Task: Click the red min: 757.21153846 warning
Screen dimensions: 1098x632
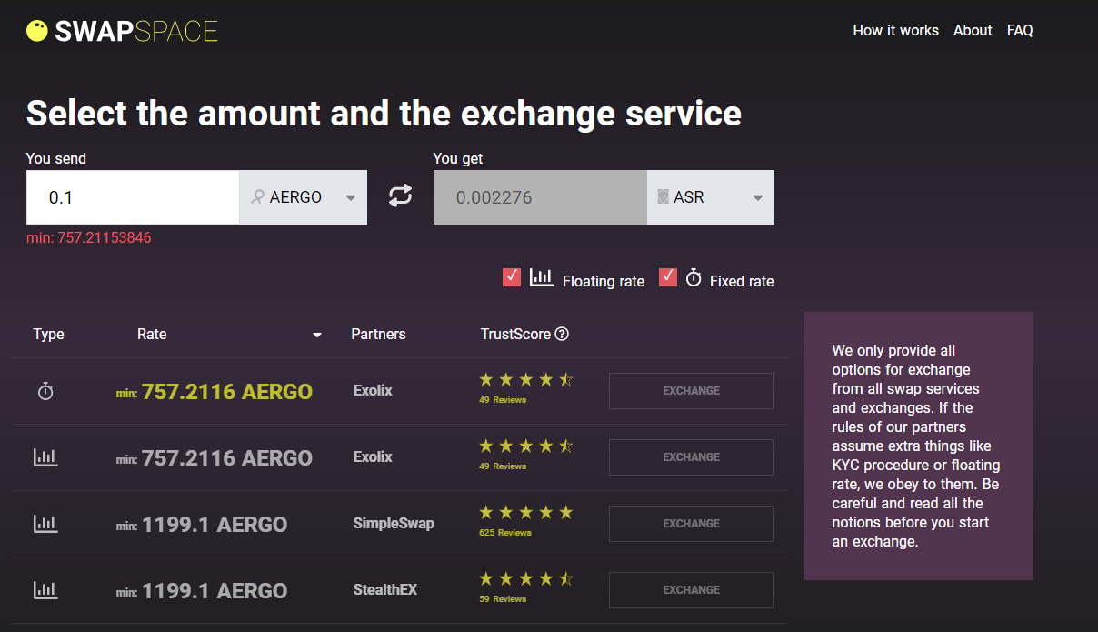Action: click(x=88, y=238)
